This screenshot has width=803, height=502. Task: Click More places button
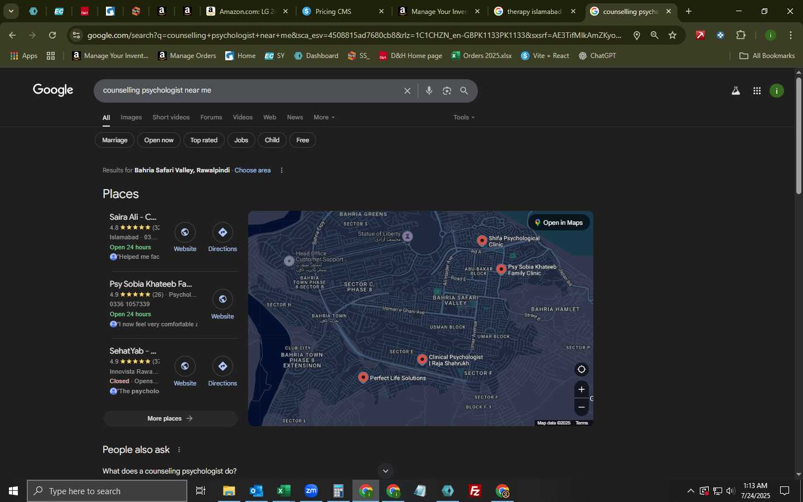[x=170, y=418]
